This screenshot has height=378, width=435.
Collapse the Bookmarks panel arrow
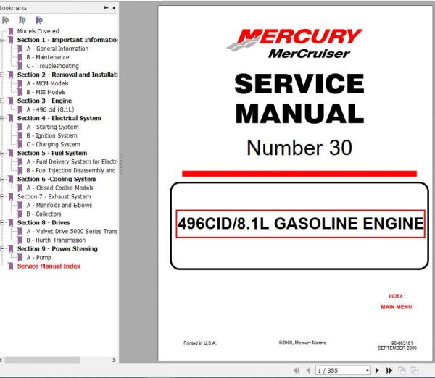click(x=114, y=8)
